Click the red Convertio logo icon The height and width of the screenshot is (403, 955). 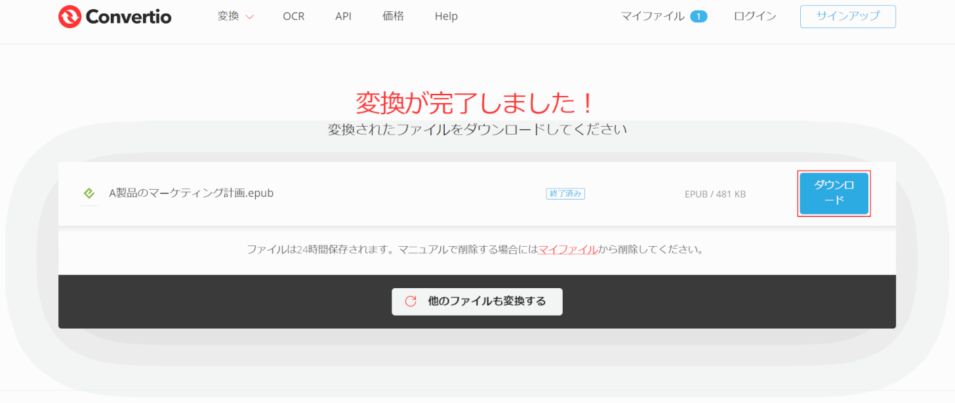point(70,17)
